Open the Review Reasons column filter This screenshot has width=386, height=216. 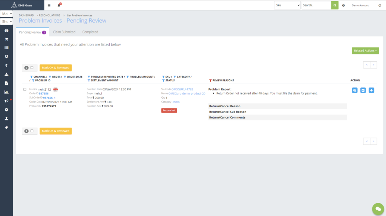210,81
